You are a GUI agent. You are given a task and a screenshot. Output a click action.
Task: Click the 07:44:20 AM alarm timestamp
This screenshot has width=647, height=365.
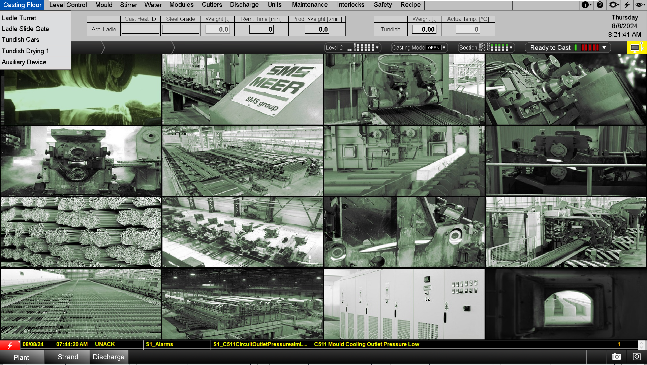pyautogui.click(x=72, y=344)
